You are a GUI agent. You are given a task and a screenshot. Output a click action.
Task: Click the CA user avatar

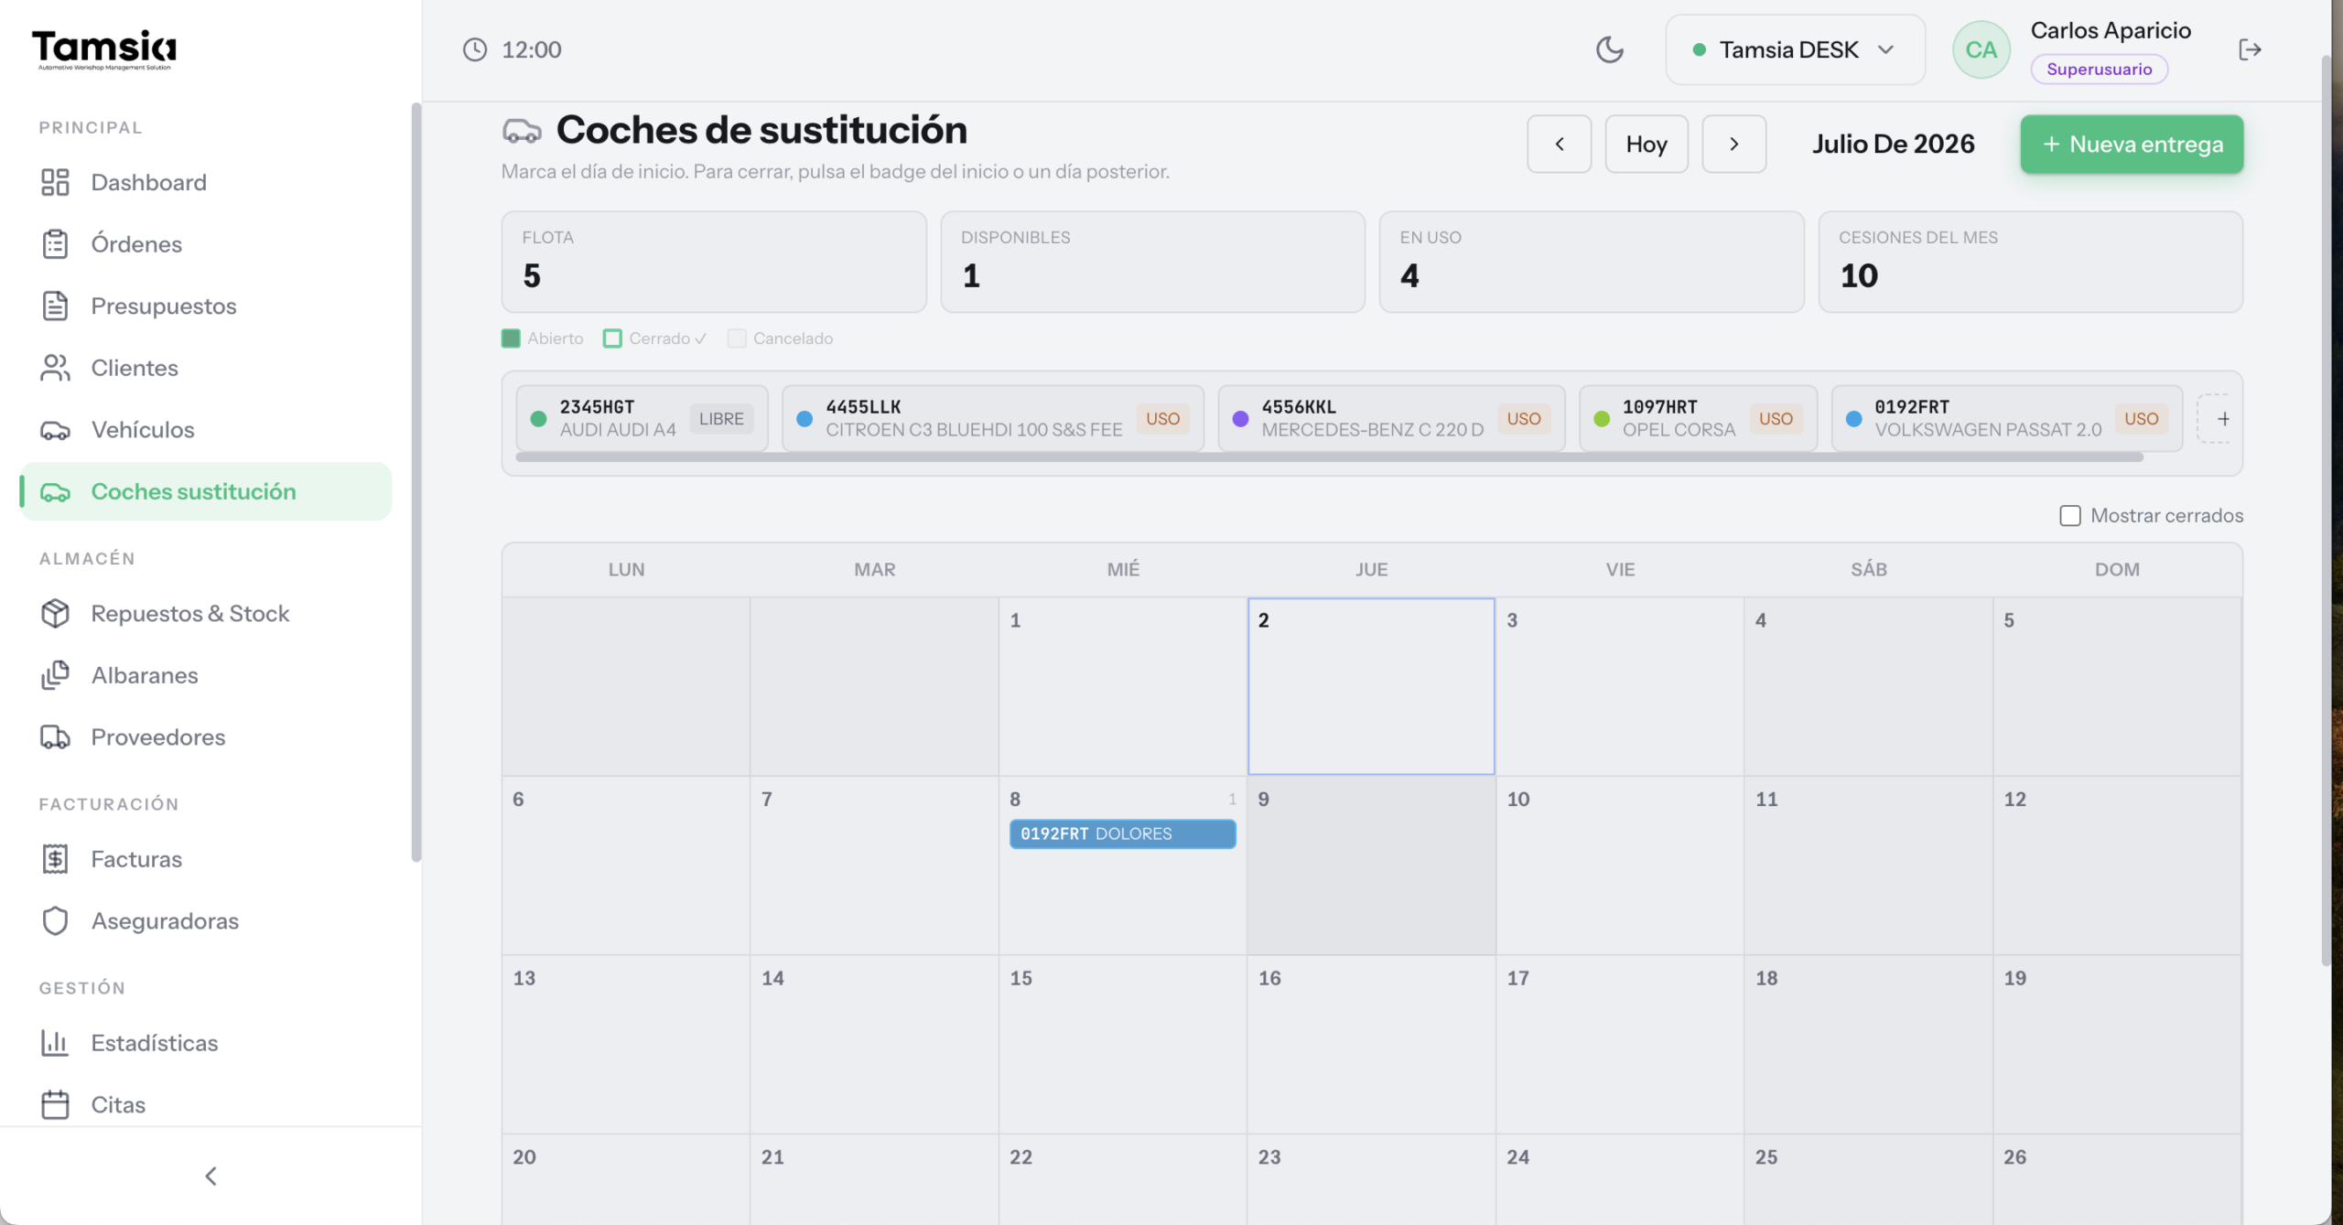click(1981, 49)
